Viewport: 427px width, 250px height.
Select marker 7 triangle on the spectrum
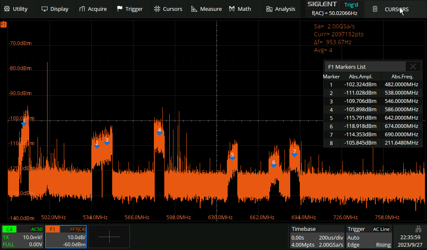[294, 155]
